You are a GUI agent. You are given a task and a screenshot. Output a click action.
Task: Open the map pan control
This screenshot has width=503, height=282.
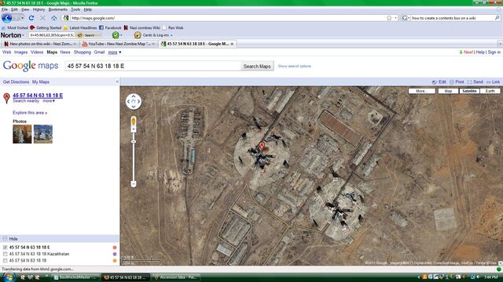pos(134,102)
